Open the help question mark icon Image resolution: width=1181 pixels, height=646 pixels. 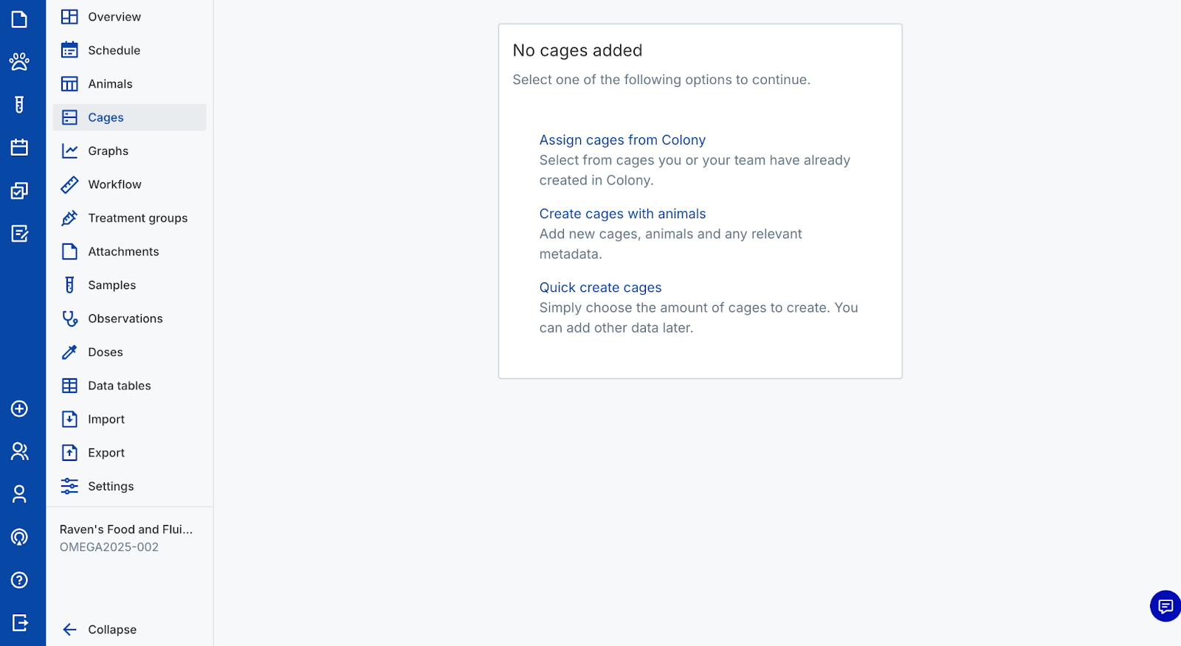click(19, 580)
